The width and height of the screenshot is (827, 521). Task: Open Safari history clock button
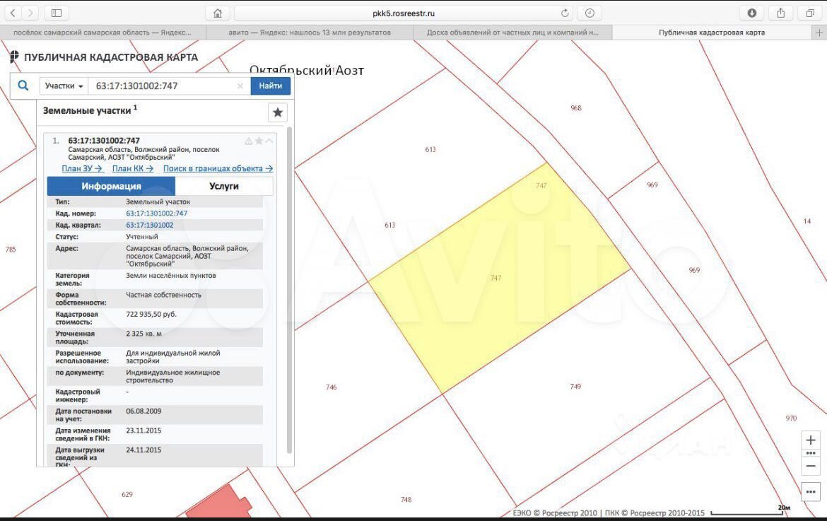point(590,13)
